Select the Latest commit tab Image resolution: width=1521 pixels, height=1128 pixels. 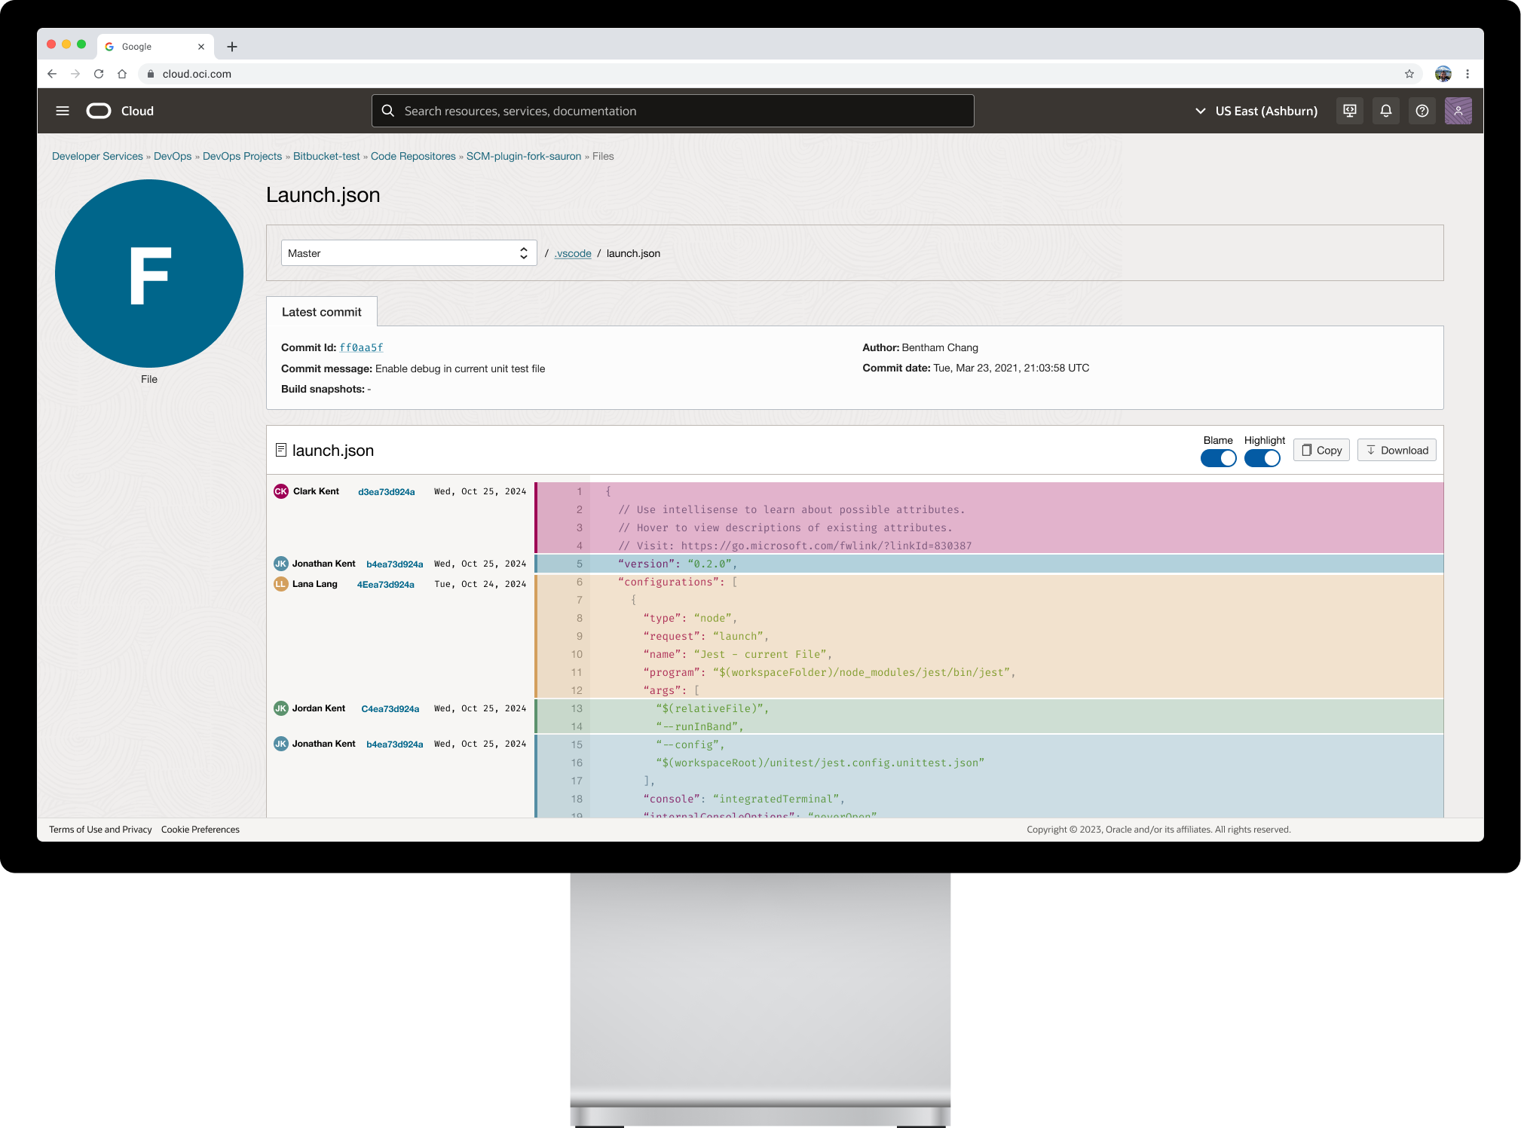coord(322,312)
